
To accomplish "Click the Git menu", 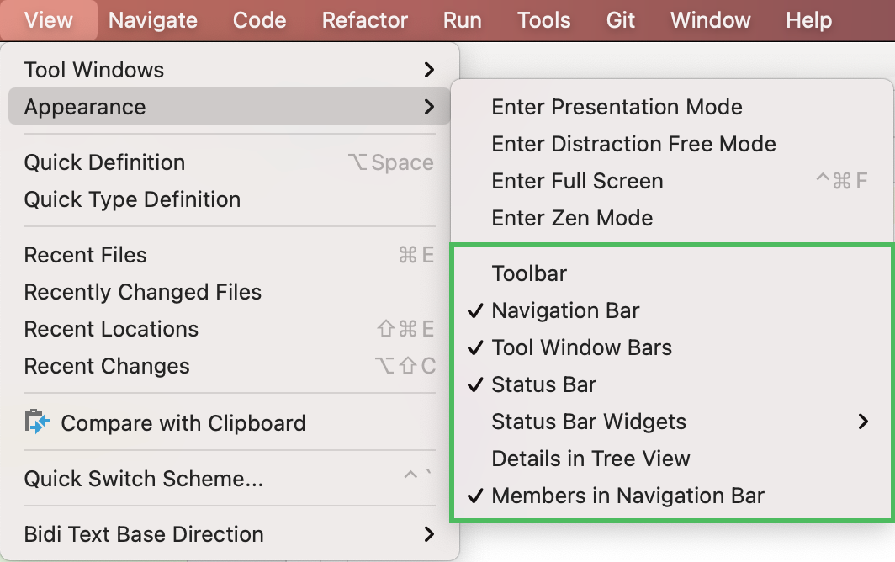I will [x=621, y=20].
